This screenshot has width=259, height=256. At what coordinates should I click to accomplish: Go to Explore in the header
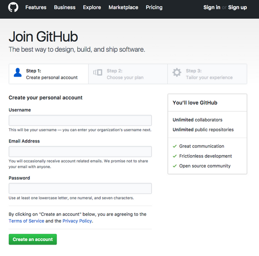coord(92,7)
